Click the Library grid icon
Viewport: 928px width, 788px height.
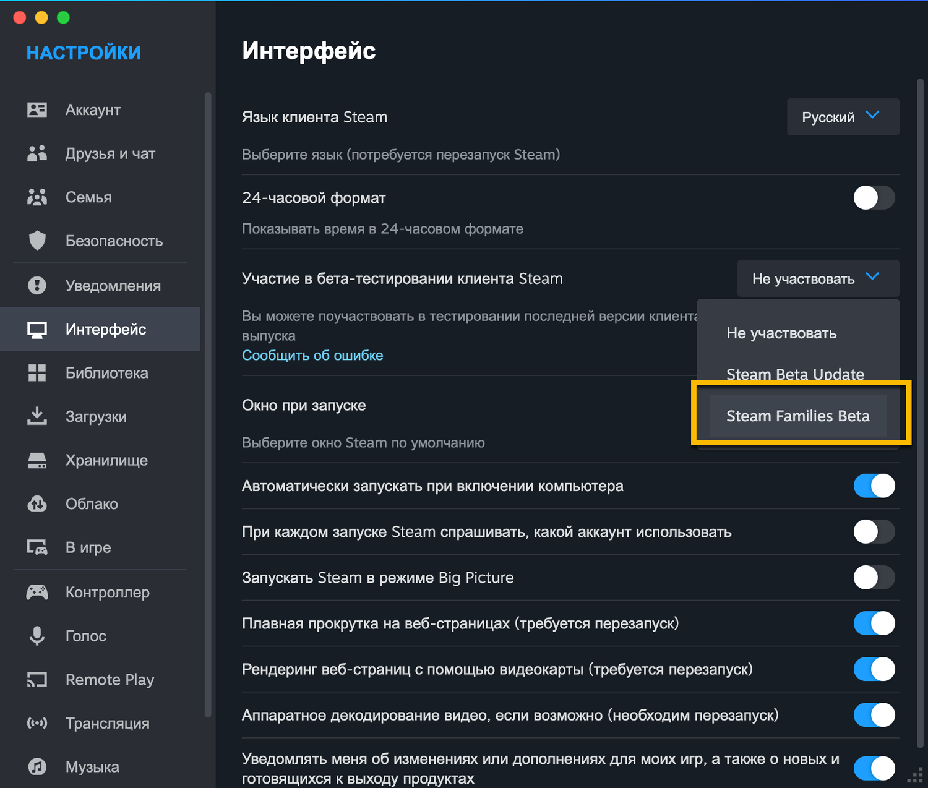point(37,373)
